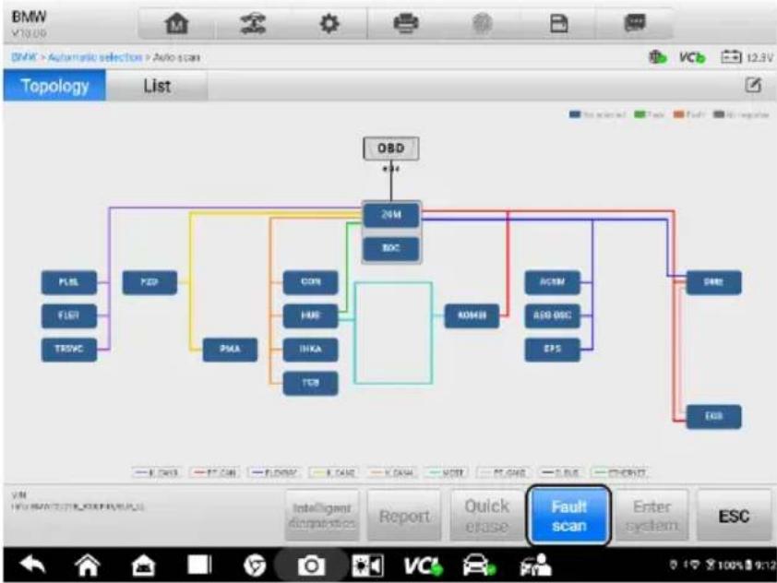
Task: Tap the service technician icon in bottom bar
Action: click(x=535, y=565)
